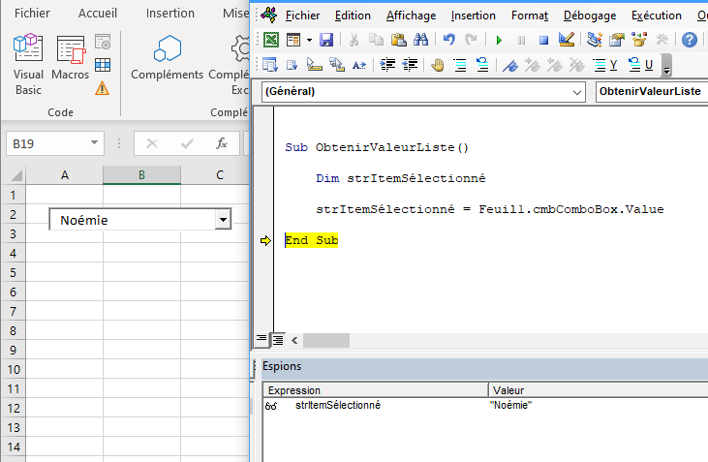This screenshot has height=462, width=708.
Task: Open the Object Browser icon
Action: point(639,40)
